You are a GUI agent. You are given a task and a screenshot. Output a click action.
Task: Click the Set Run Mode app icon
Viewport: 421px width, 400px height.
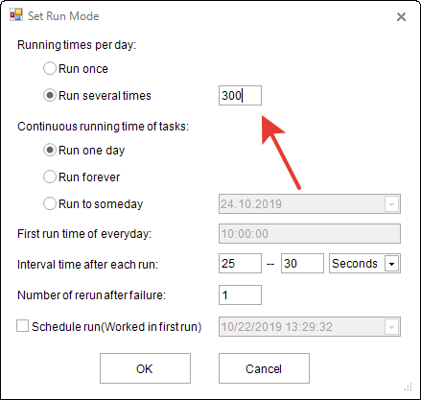16,15
